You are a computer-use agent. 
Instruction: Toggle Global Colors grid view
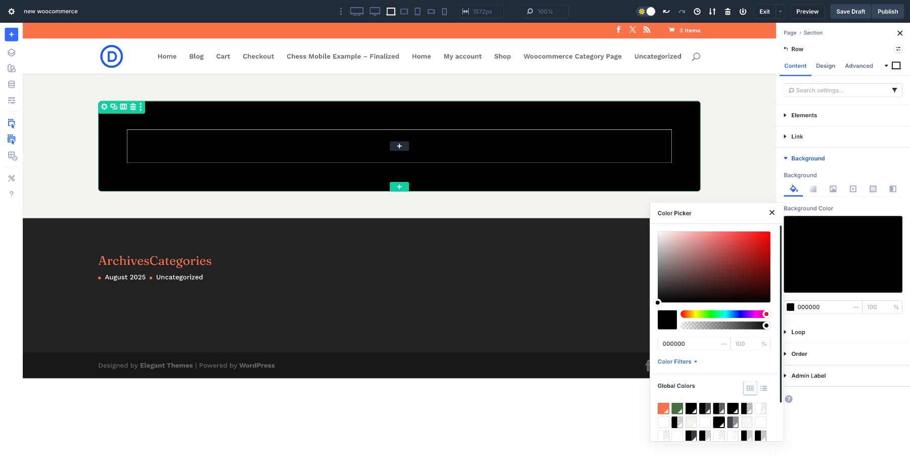pyautogui.click(x=750, y=388)
